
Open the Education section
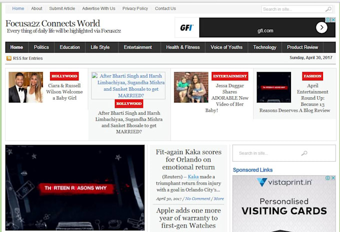tap(70, 47)
